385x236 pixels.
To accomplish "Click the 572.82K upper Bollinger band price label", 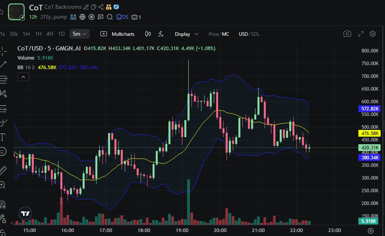I will pyautogui.click(x=370, y=109).
